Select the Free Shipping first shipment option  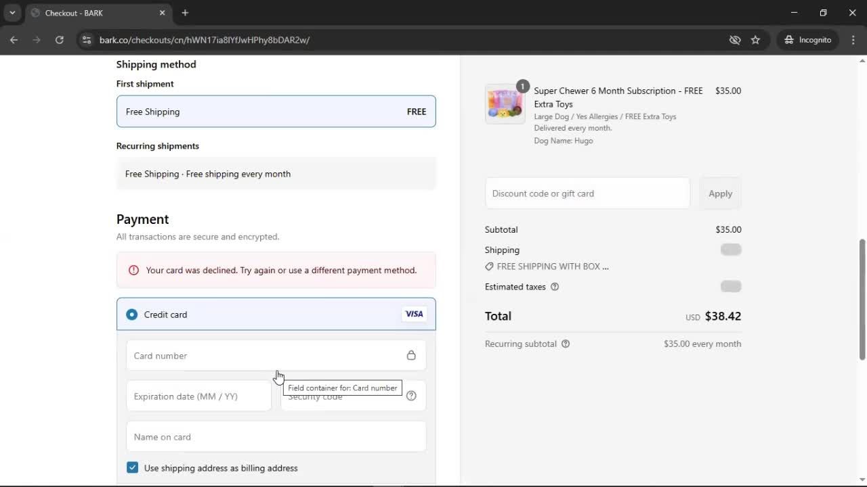(276, 112)
